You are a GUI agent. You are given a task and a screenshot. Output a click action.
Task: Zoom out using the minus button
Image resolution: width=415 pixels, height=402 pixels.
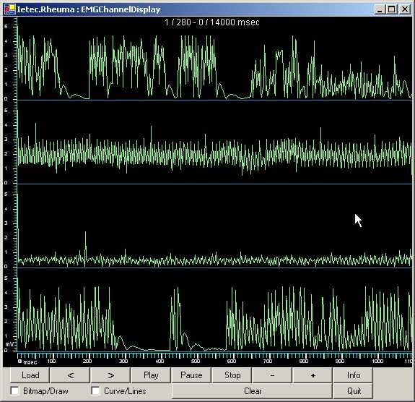272,375
